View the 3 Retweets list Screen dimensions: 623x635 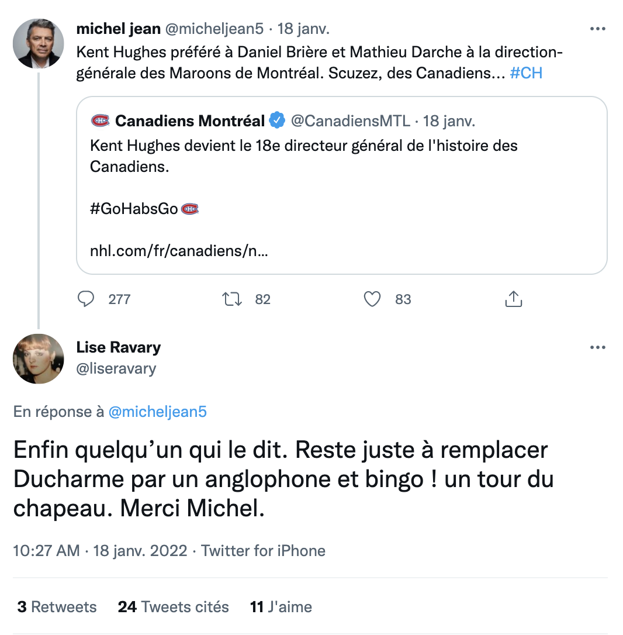(57, 607)
